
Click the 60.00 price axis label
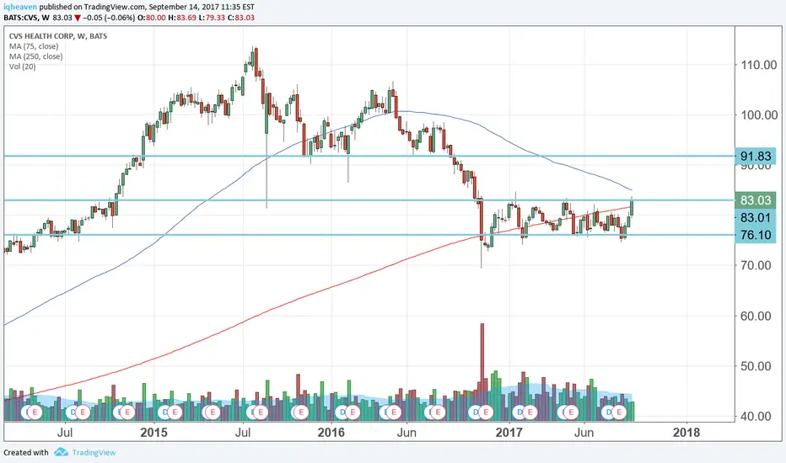coord(756,316)
